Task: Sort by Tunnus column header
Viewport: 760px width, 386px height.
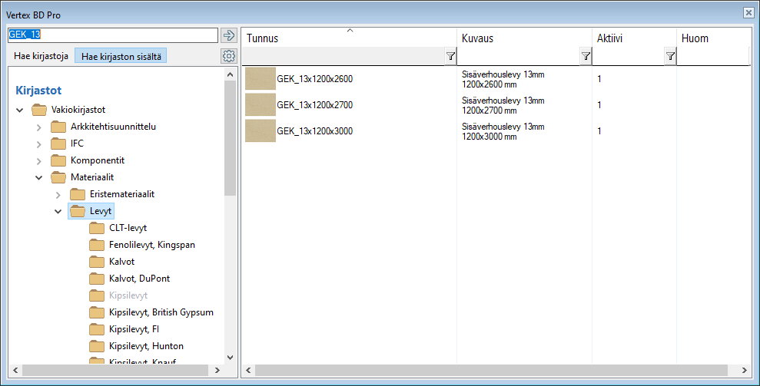Action: 349,38
